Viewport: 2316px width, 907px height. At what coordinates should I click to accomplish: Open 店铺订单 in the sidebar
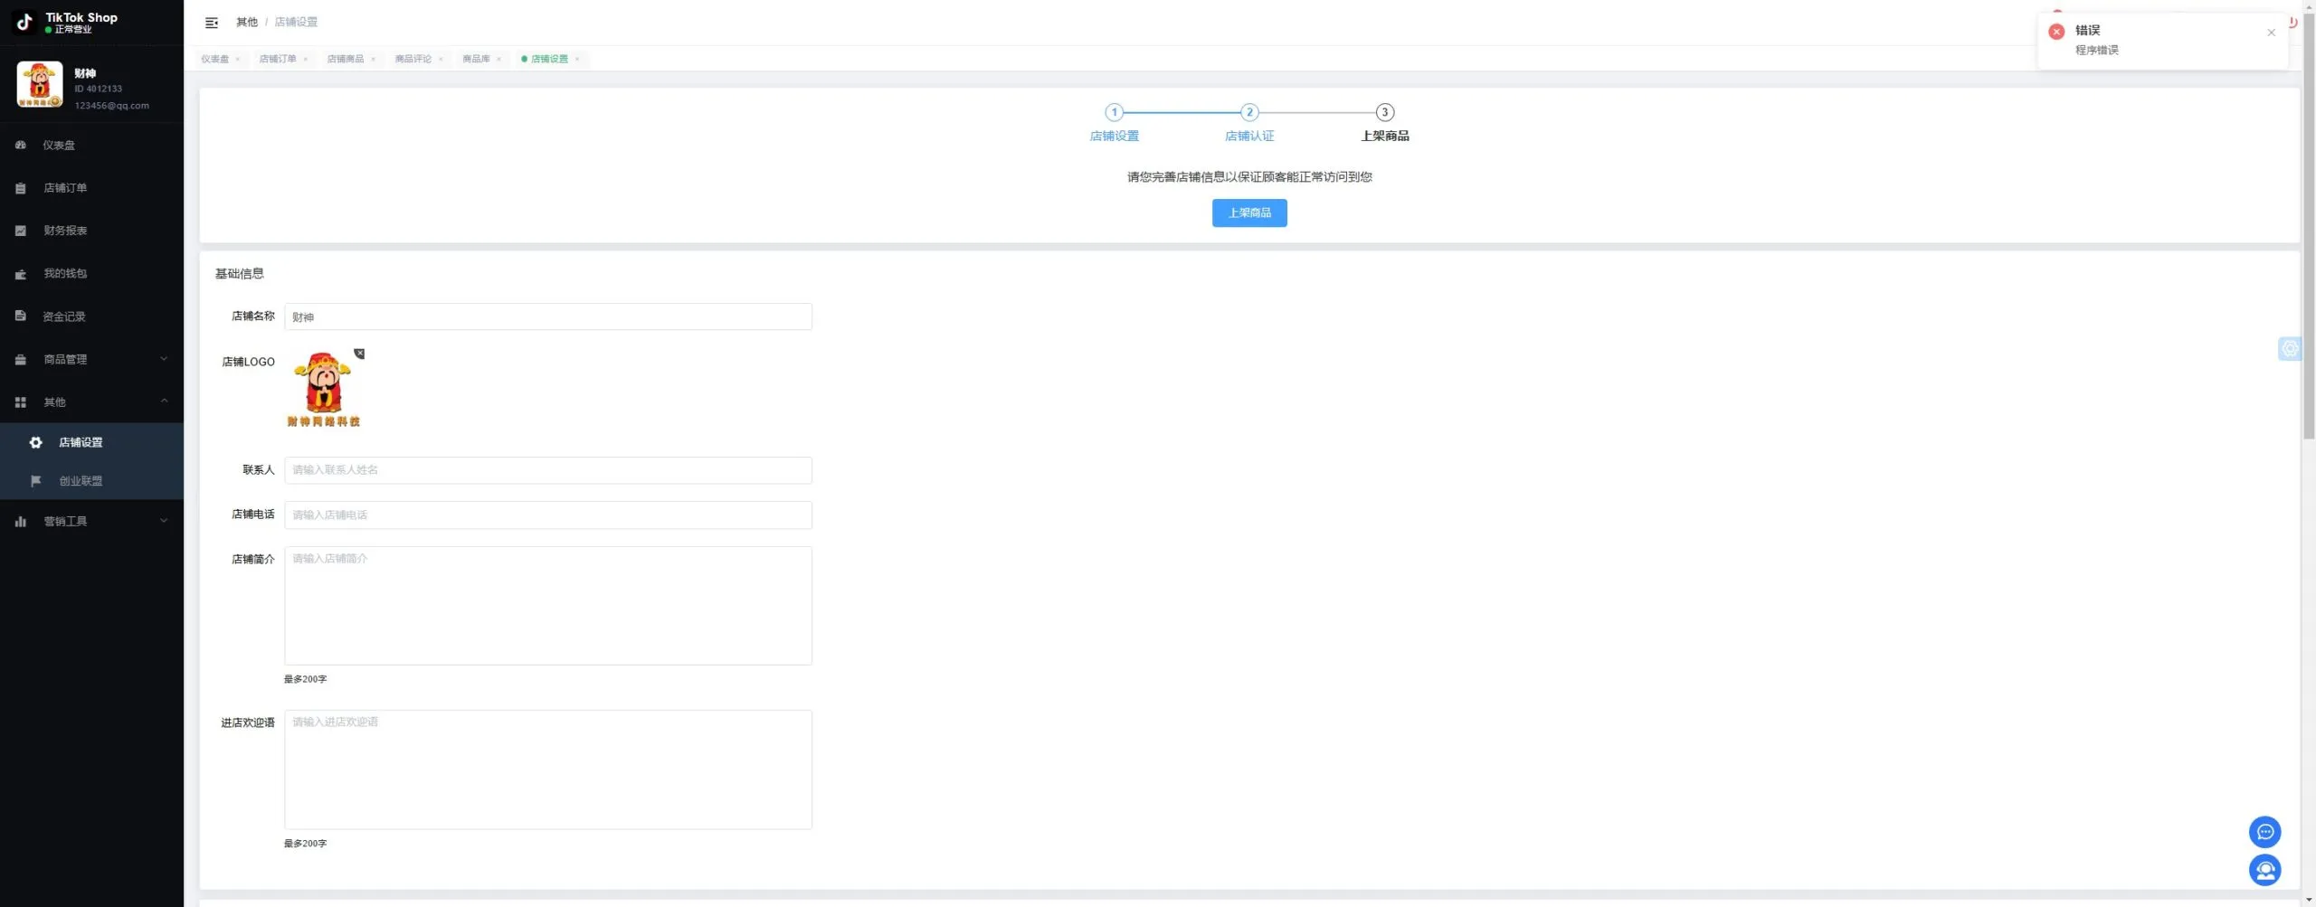point(91,188)
